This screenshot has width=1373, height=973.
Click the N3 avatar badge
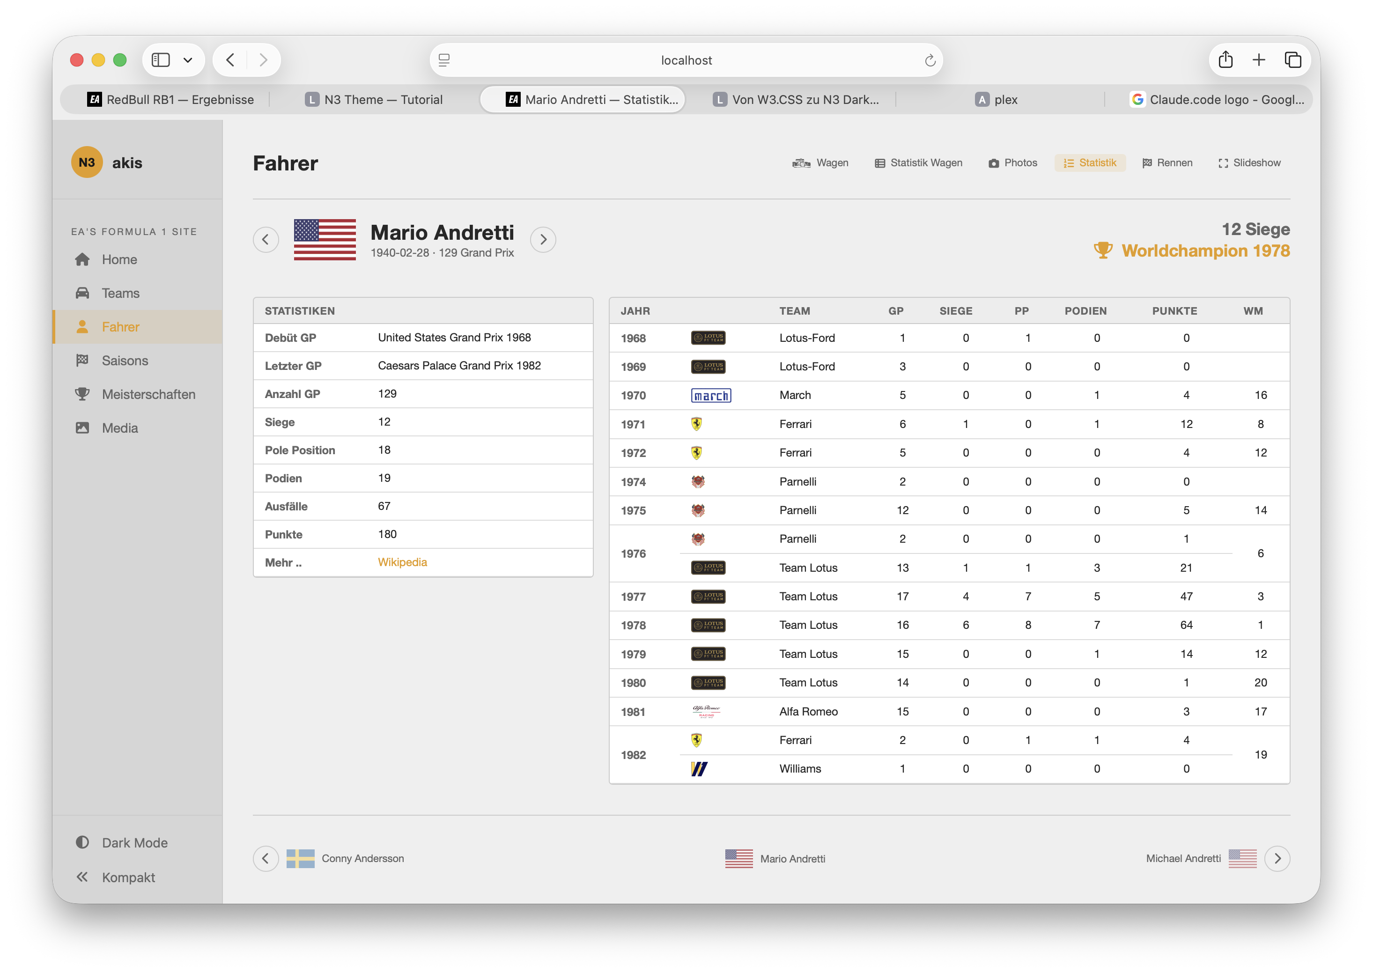point(87,162)
